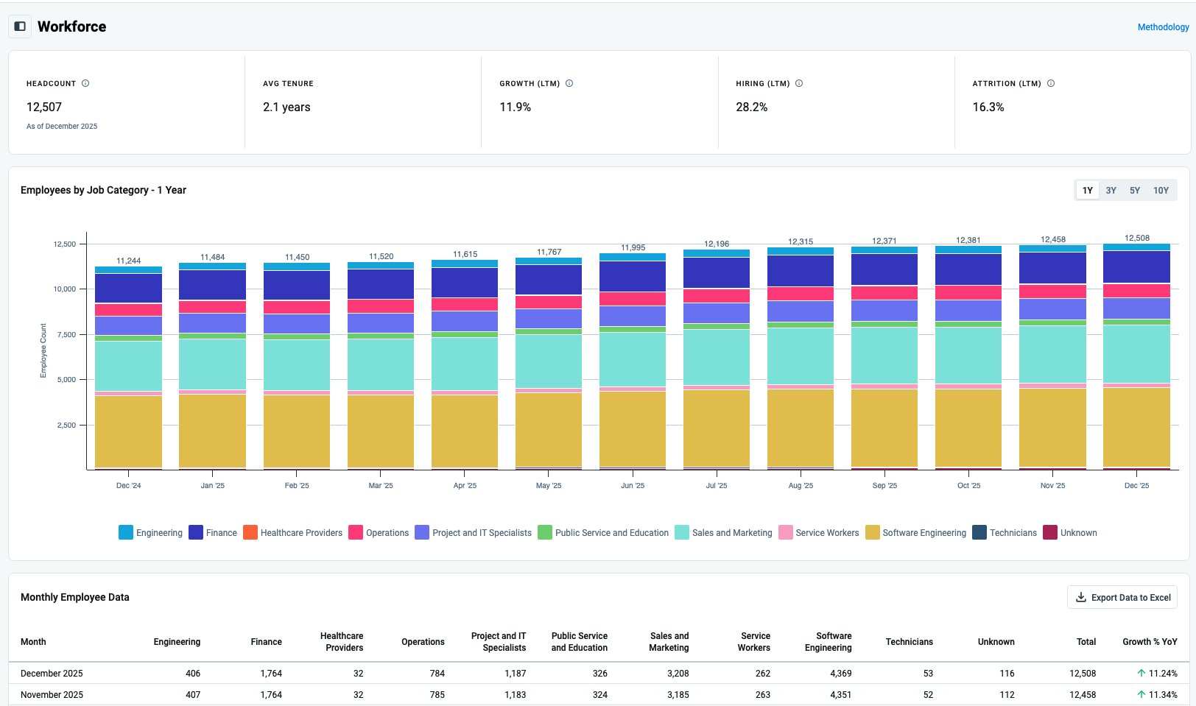
Task: Click the Sales and Marketing legend swatch
Action: point(682,533)
